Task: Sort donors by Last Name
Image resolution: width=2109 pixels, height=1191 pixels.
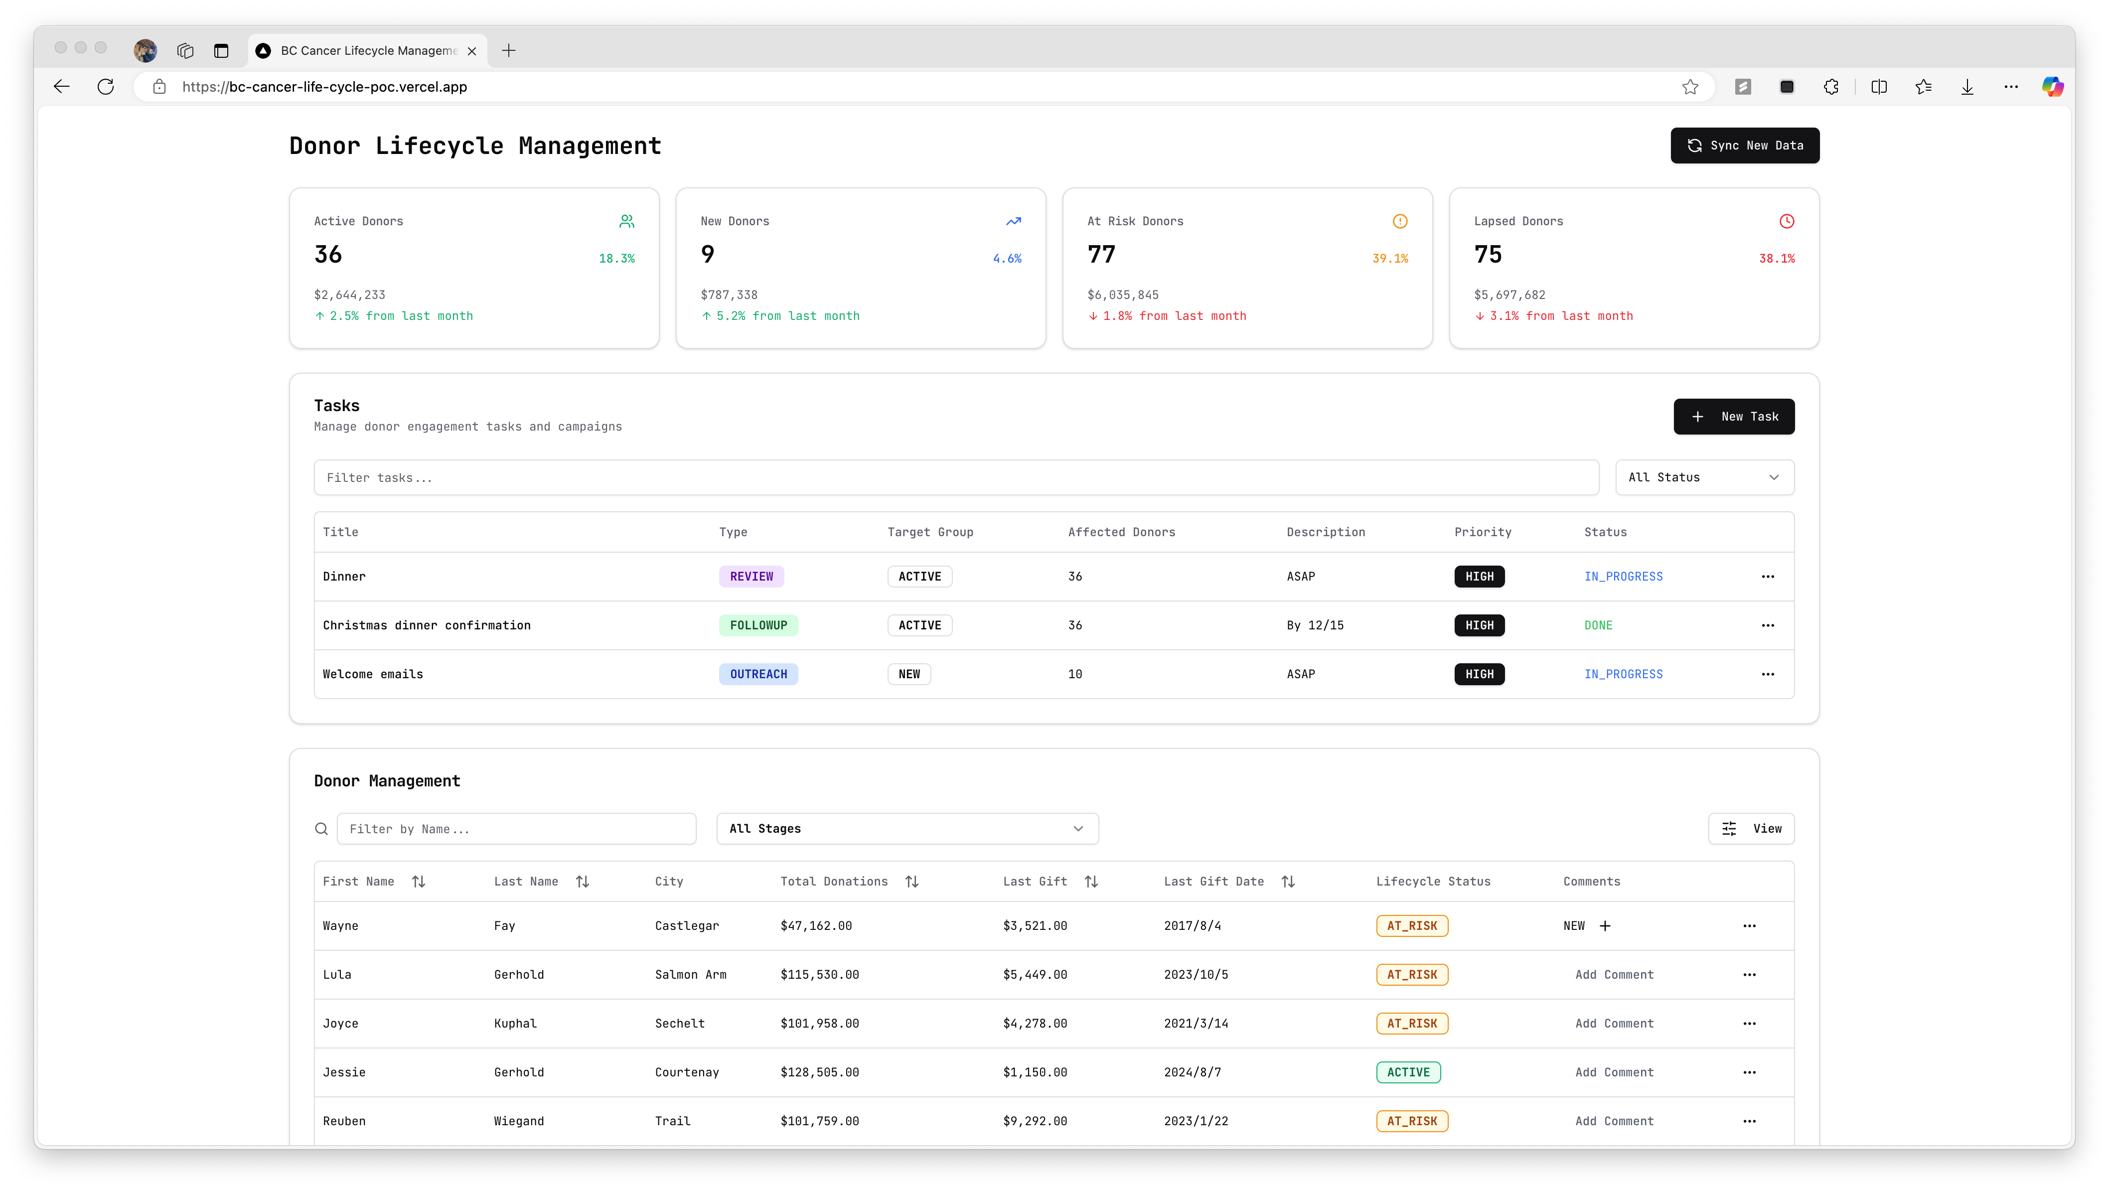Action: 582,882
